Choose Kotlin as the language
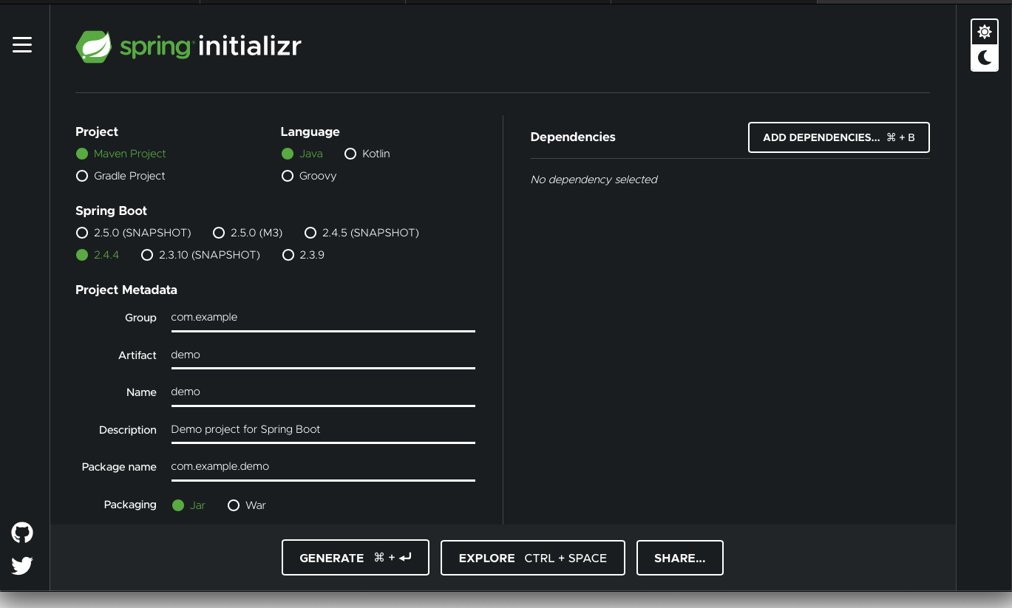 click(x=367, y=154)
